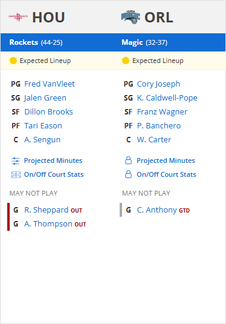Open Magic On/Off Court Stats link
Screen dimensions: 226x324
click(166, 174)
